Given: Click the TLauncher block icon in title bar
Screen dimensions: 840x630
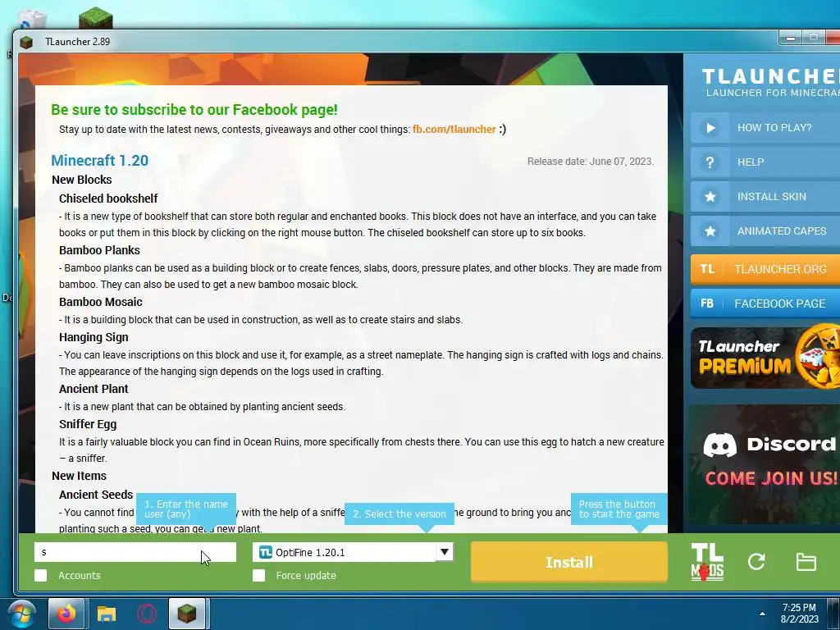Looking at the screenshot, I should [x=25, y=42].
